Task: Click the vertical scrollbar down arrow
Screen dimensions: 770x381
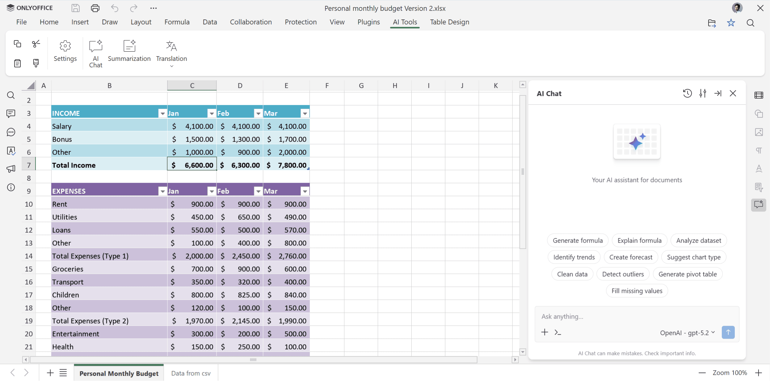Action: tap(523, 352)
